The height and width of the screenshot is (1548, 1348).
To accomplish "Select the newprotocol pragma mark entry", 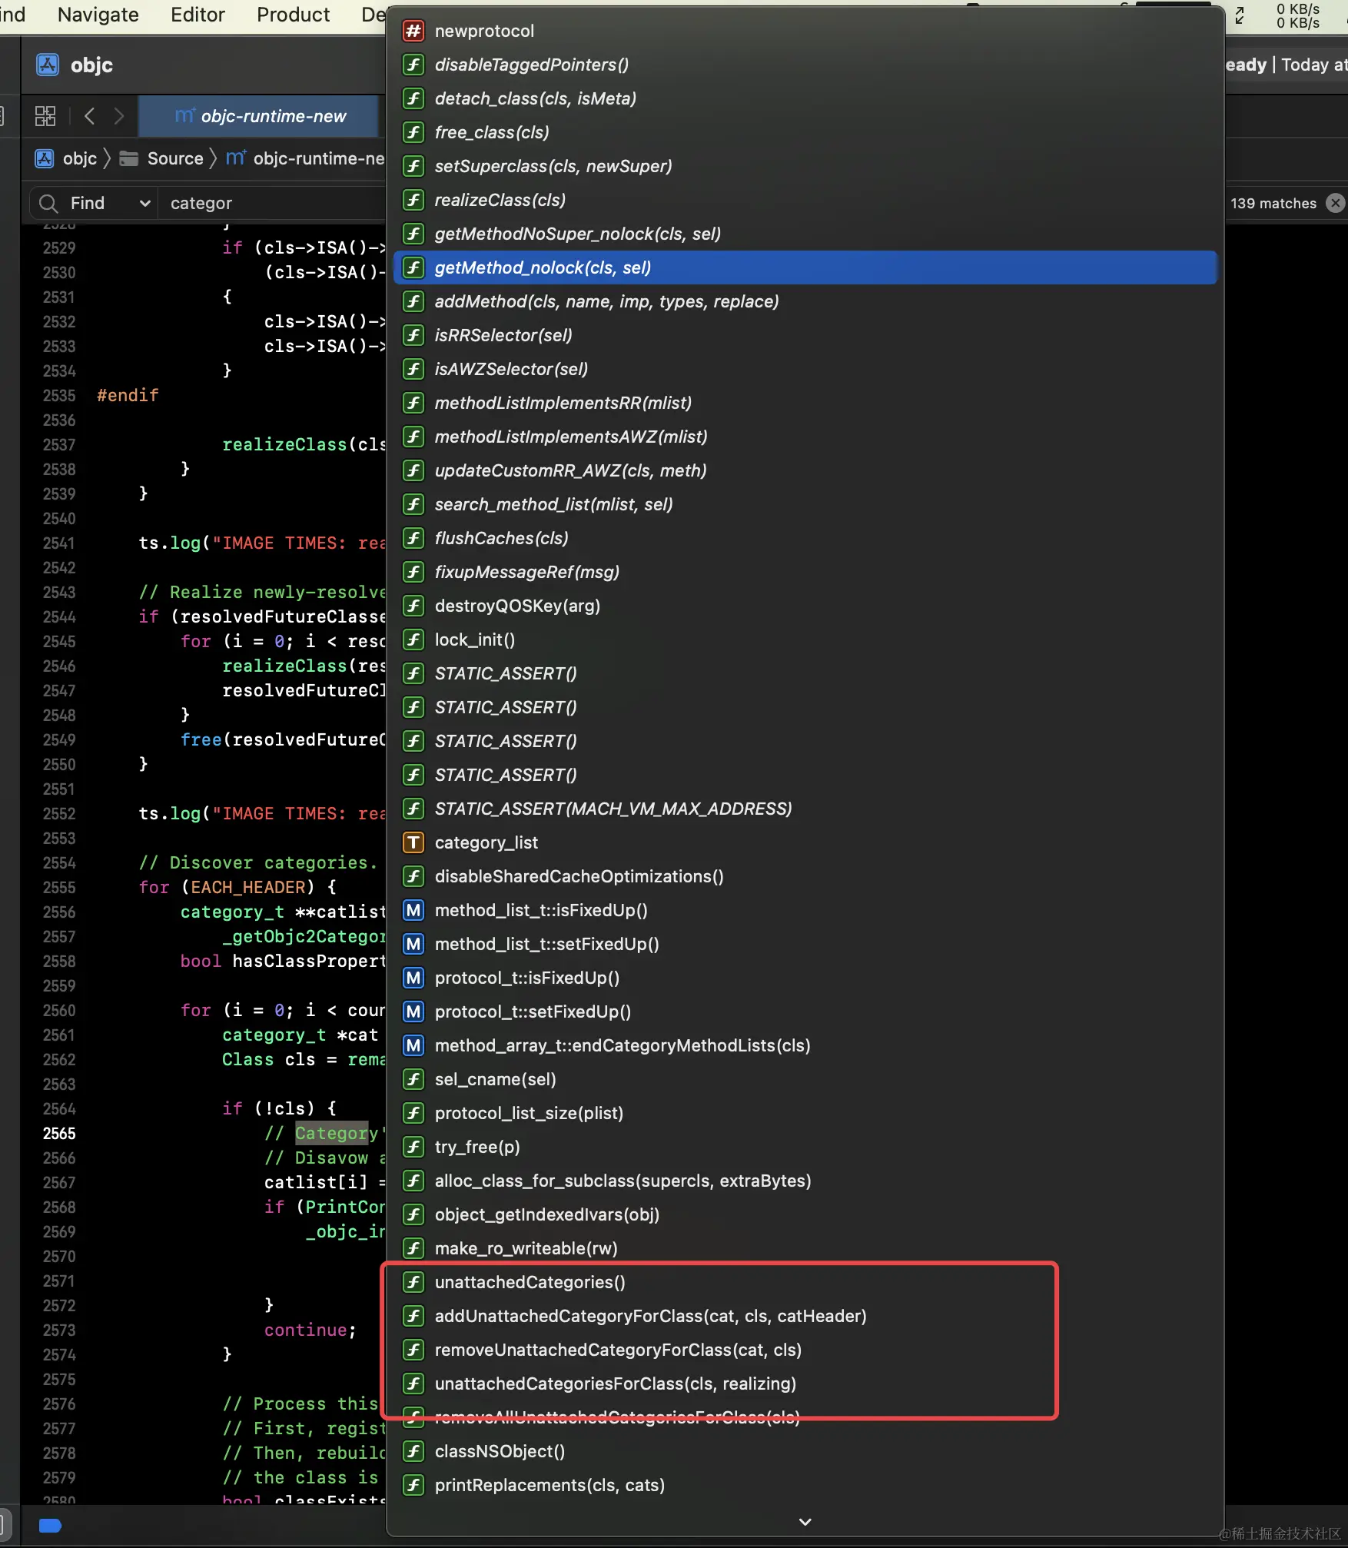I will coord(805,31).
